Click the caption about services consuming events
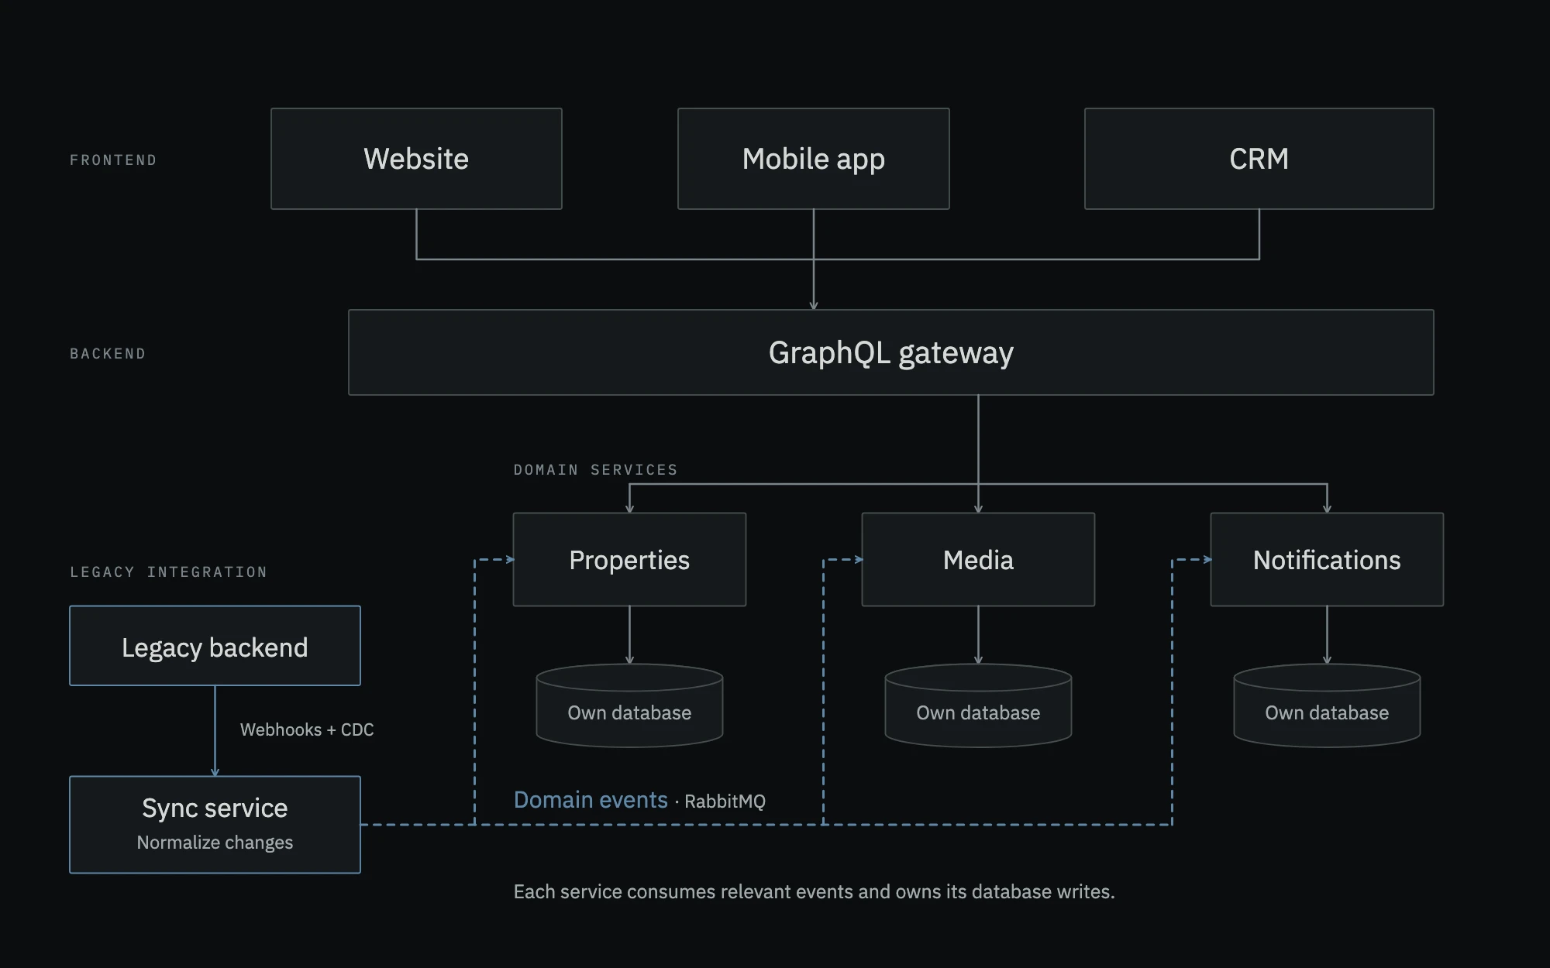Viewport: 1550px width, 968px height. pos(814,892)
